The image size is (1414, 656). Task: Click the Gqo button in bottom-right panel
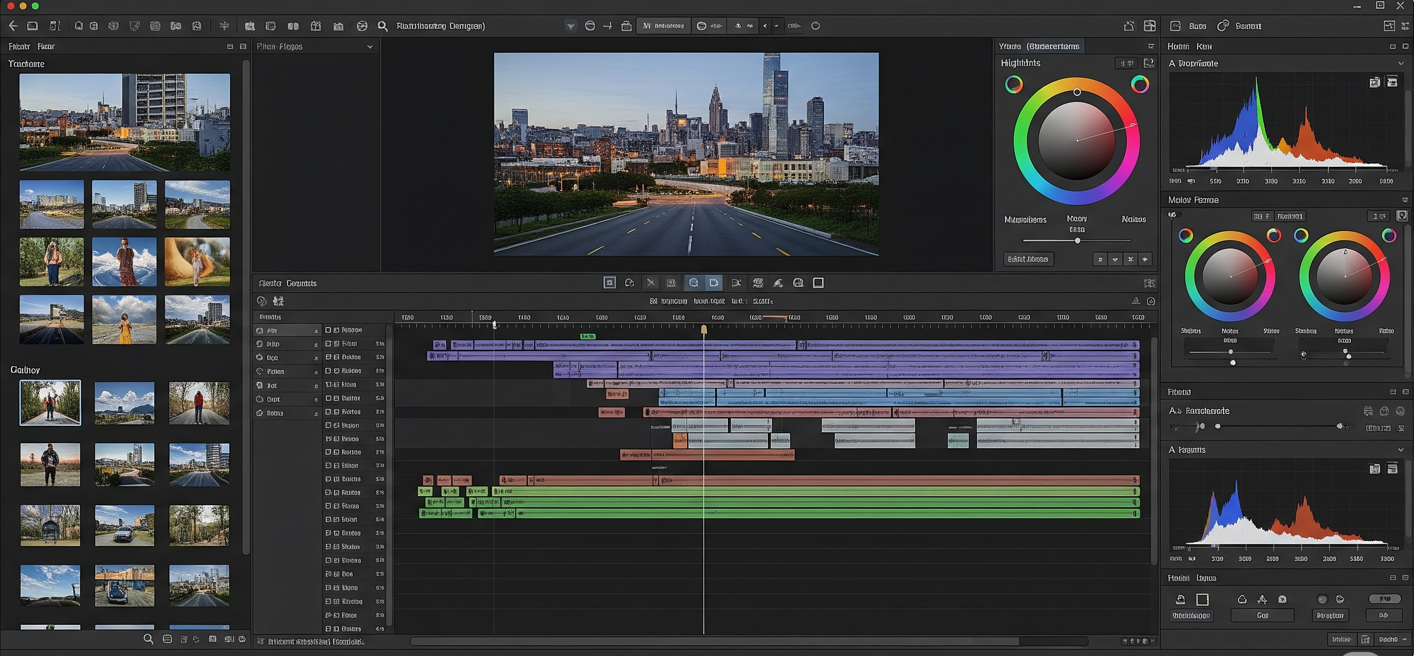1262,615
